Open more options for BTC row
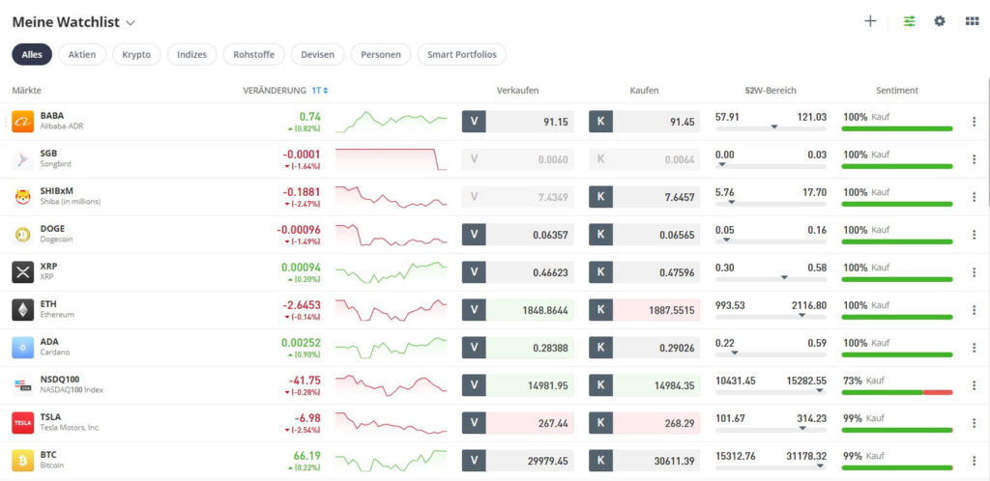Screen dimensions: 990x481 coord(974,461)
